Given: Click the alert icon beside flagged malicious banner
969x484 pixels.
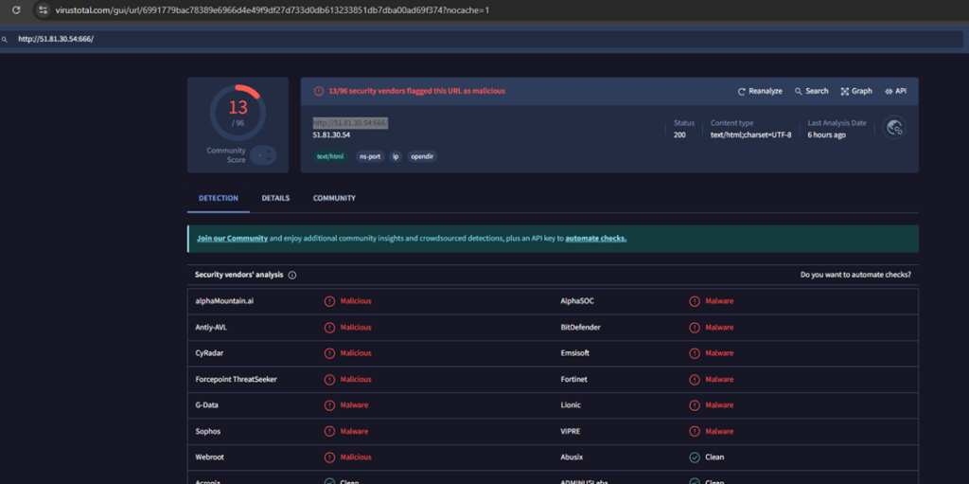Looking at the screenshot, I should [x=318, y=91].
